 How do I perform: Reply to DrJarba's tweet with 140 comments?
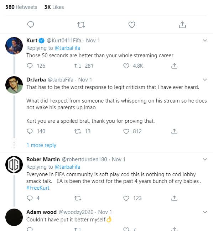30,131
